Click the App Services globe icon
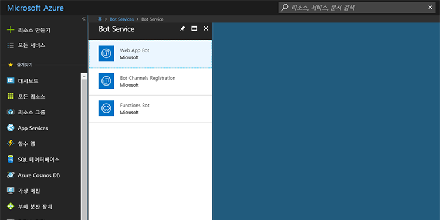The image size is (440, 220). point(11,128)
